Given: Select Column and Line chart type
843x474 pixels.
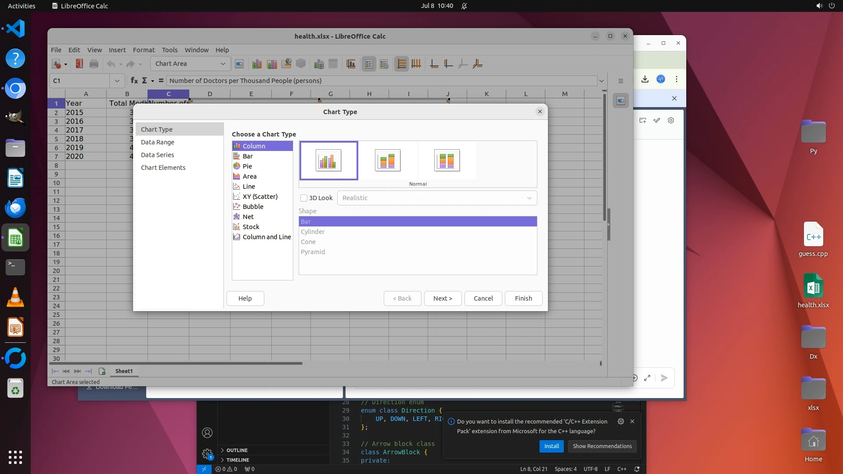Looking at the screenshot, I should (267, 237).
